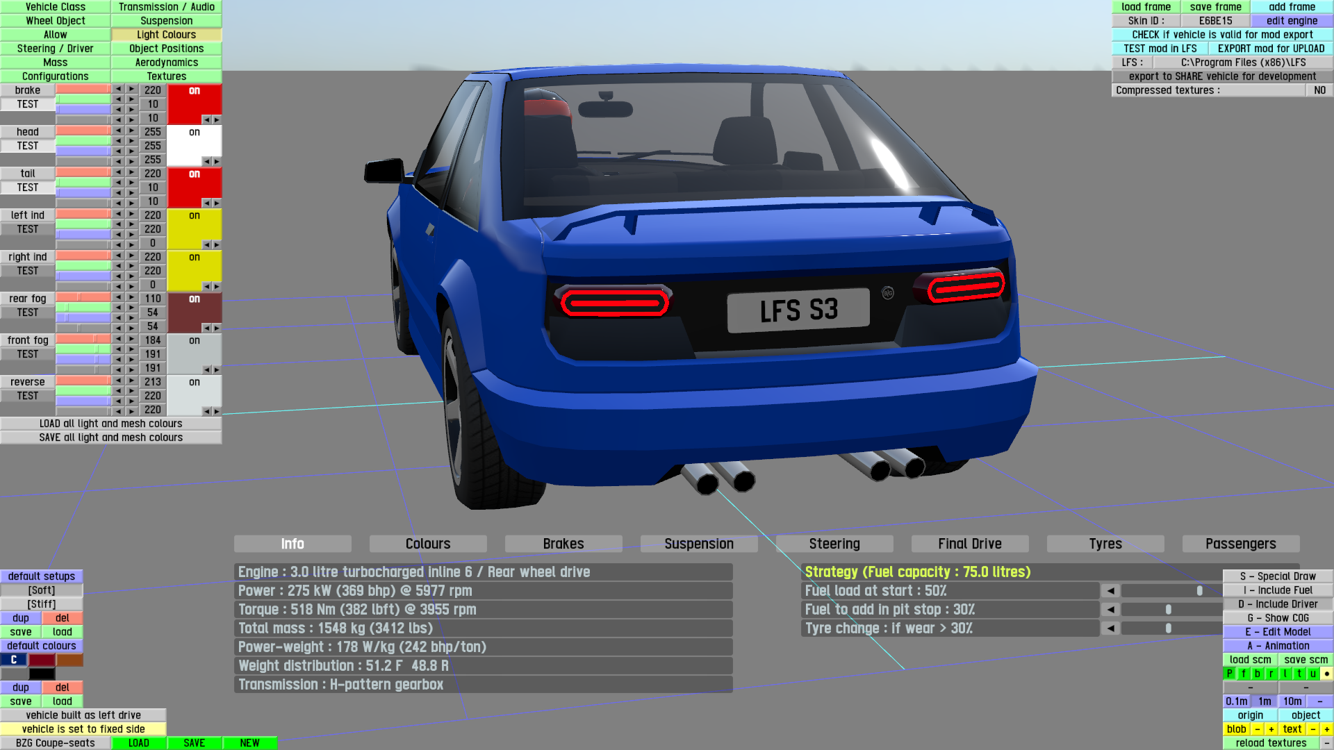The height and width of the screenshot is (750, 1334).
Task: Click left arrow for fuel load at start
Action: tap(1110, 591)
